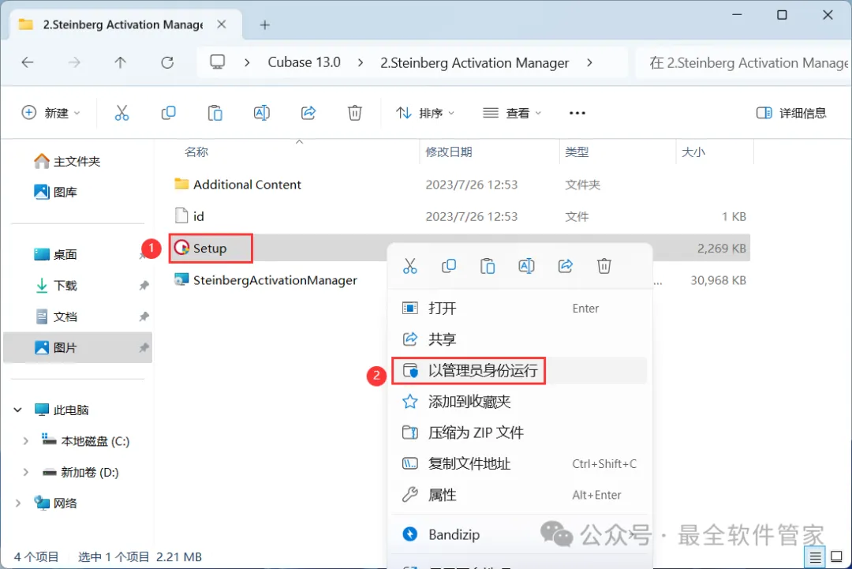Click the toolbar Delete trash icon
The height and width of the screenshot is (569, 852).
tap(355, 113)
